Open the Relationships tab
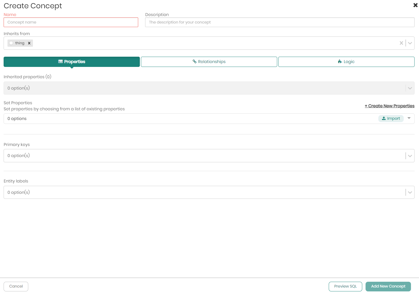The height and width of the screenshot is (295, 419). 209,62
